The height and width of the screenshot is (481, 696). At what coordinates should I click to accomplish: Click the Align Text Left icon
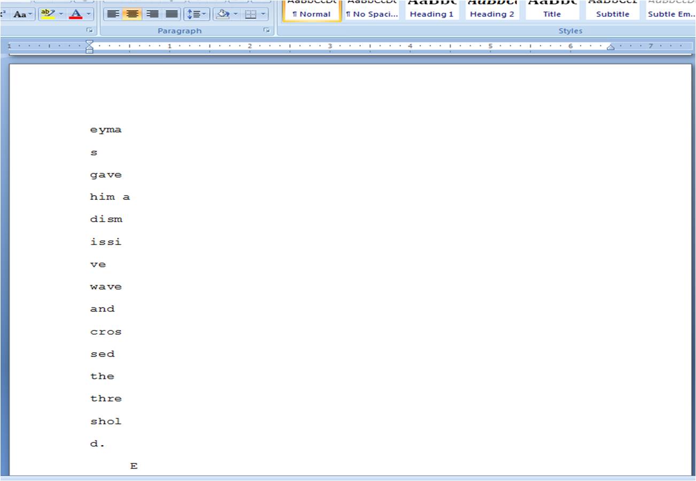[113, 14]
